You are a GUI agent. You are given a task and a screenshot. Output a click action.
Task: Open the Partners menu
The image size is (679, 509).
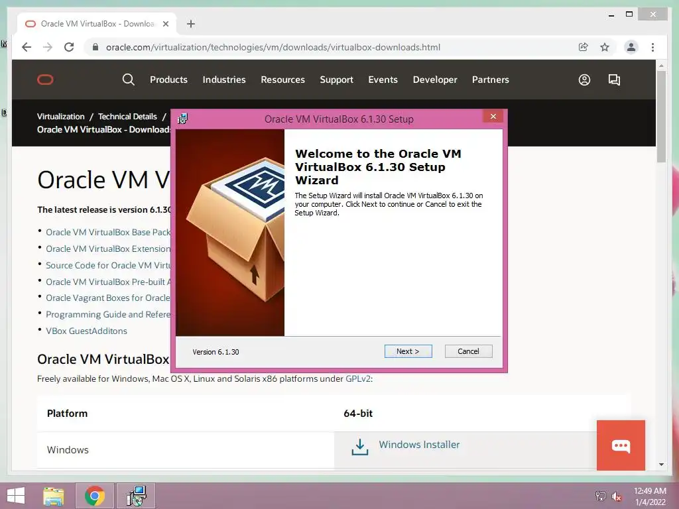click(x=490, y=80)
